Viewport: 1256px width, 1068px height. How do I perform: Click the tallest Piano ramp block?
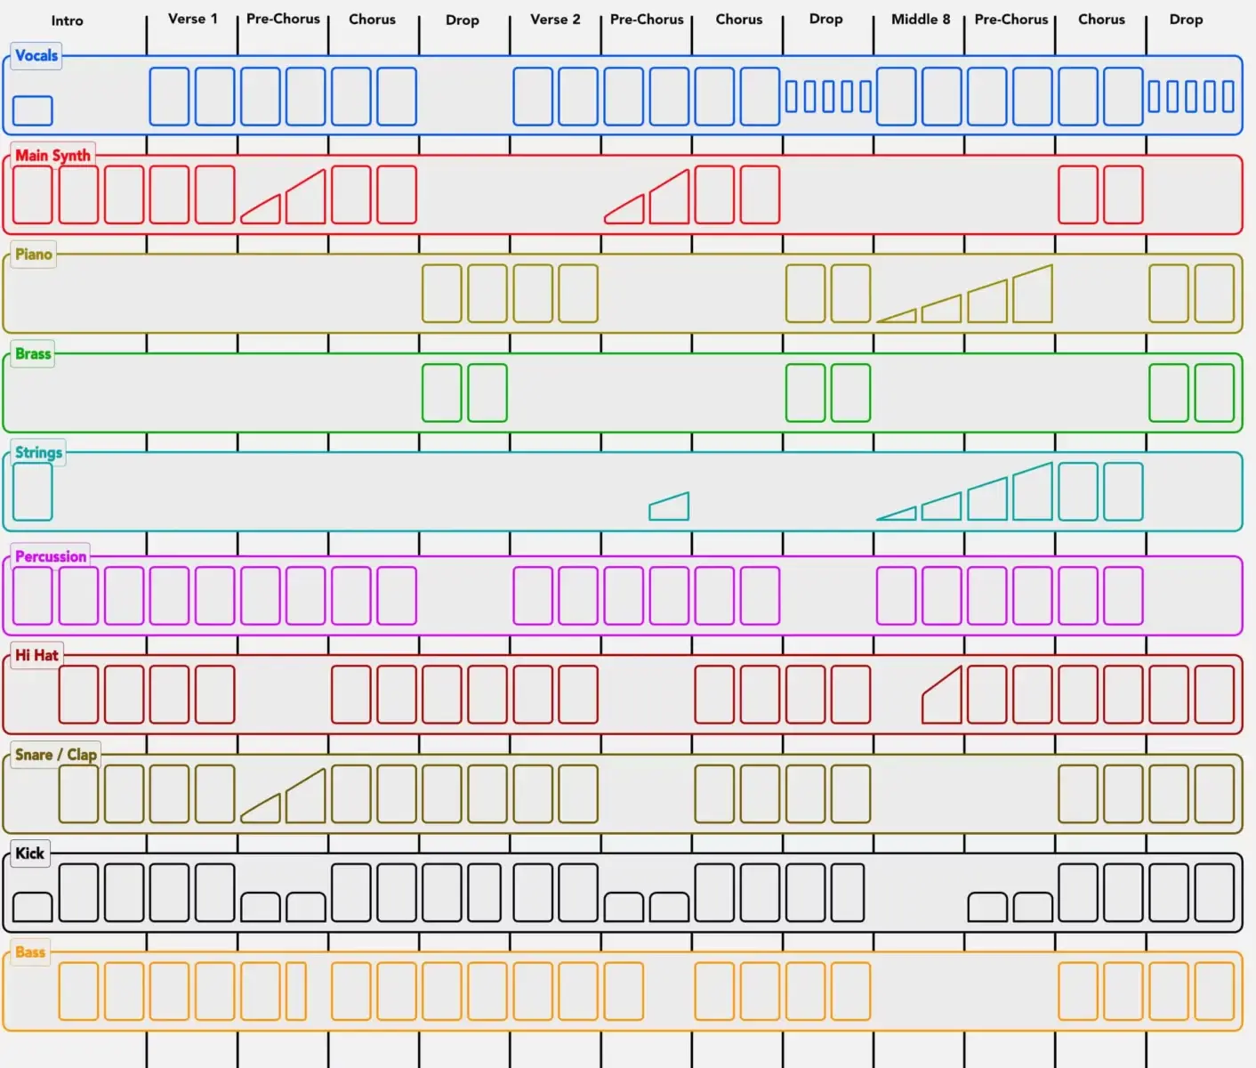coord(1033,294)
